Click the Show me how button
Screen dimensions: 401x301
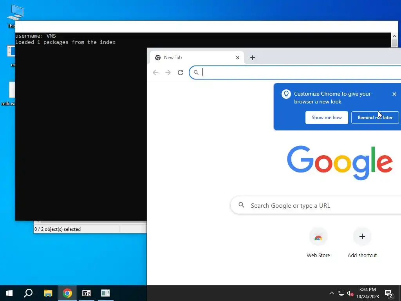[x=327, y=118]
